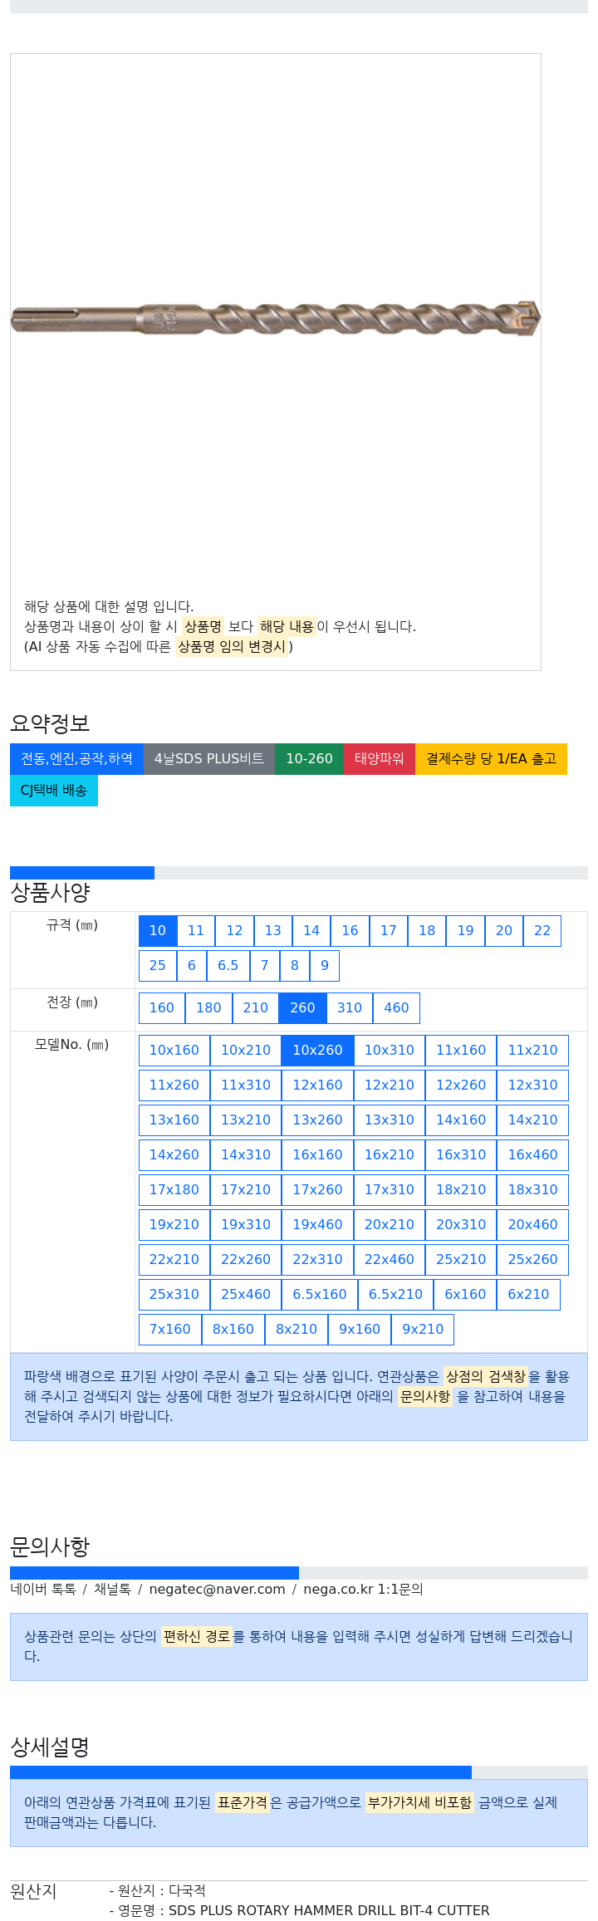Select model 18x310
598x1921 pixels.
click(532, 1189)
